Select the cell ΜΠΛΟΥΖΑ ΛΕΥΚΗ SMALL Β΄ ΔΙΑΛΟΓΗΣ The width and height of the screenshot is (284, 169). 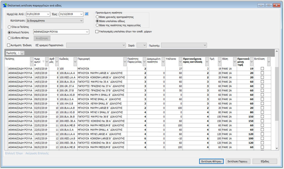[102, 103]
